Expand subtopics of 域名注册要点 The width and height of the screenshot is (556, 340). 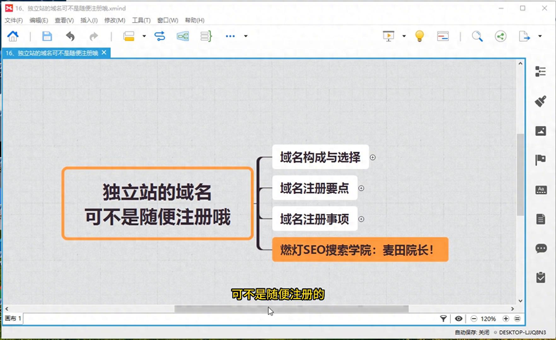pos(362,188)
